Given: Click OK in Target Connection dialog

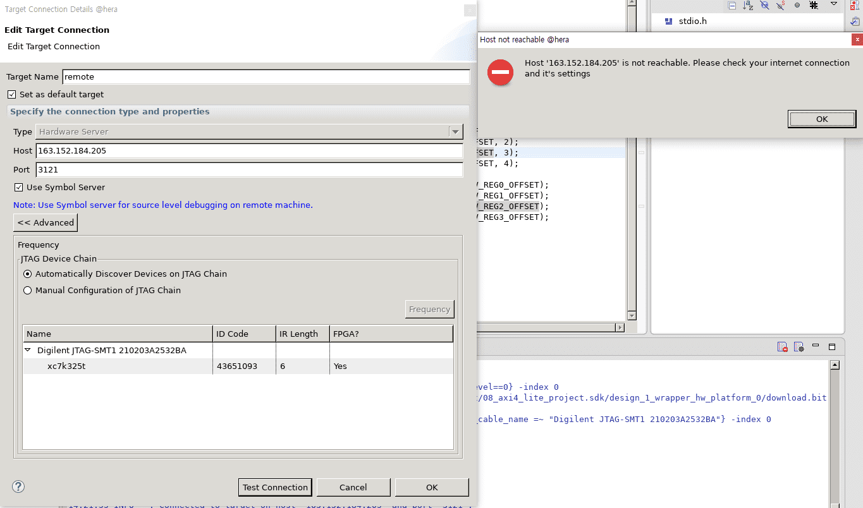Looking at the screenshot, I should tap(432, 487).
